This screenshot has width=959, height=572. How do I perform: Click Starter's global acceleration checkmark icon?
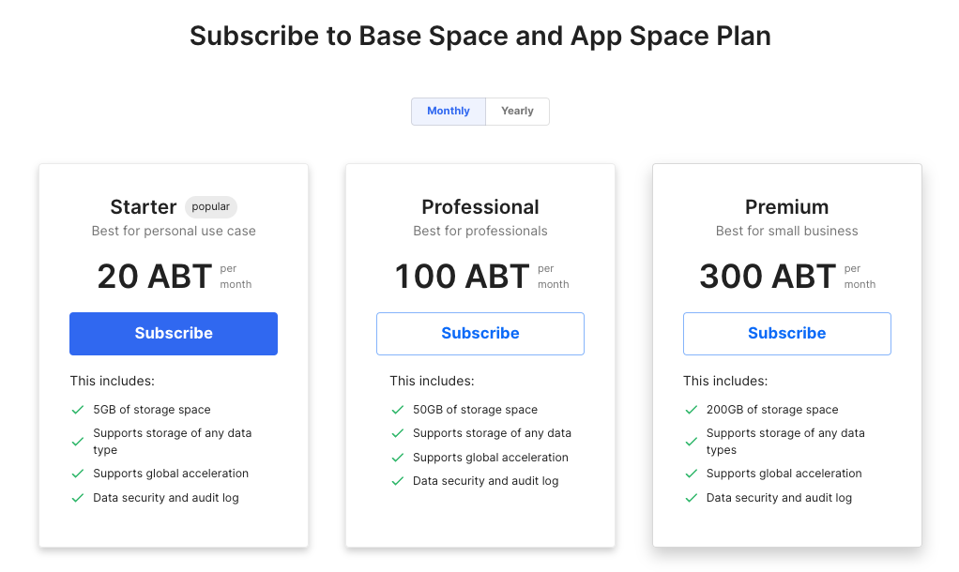click(78, 474)
